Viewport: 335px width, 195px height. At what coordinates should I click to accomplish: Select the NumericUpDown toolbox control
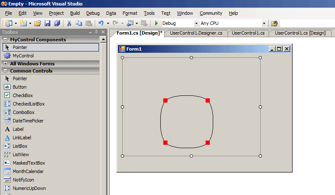click(51, 188)
